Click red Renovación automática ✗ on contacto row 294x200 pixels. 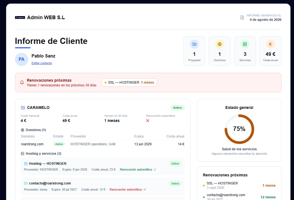pyautogui.click(x=128, y=189)
